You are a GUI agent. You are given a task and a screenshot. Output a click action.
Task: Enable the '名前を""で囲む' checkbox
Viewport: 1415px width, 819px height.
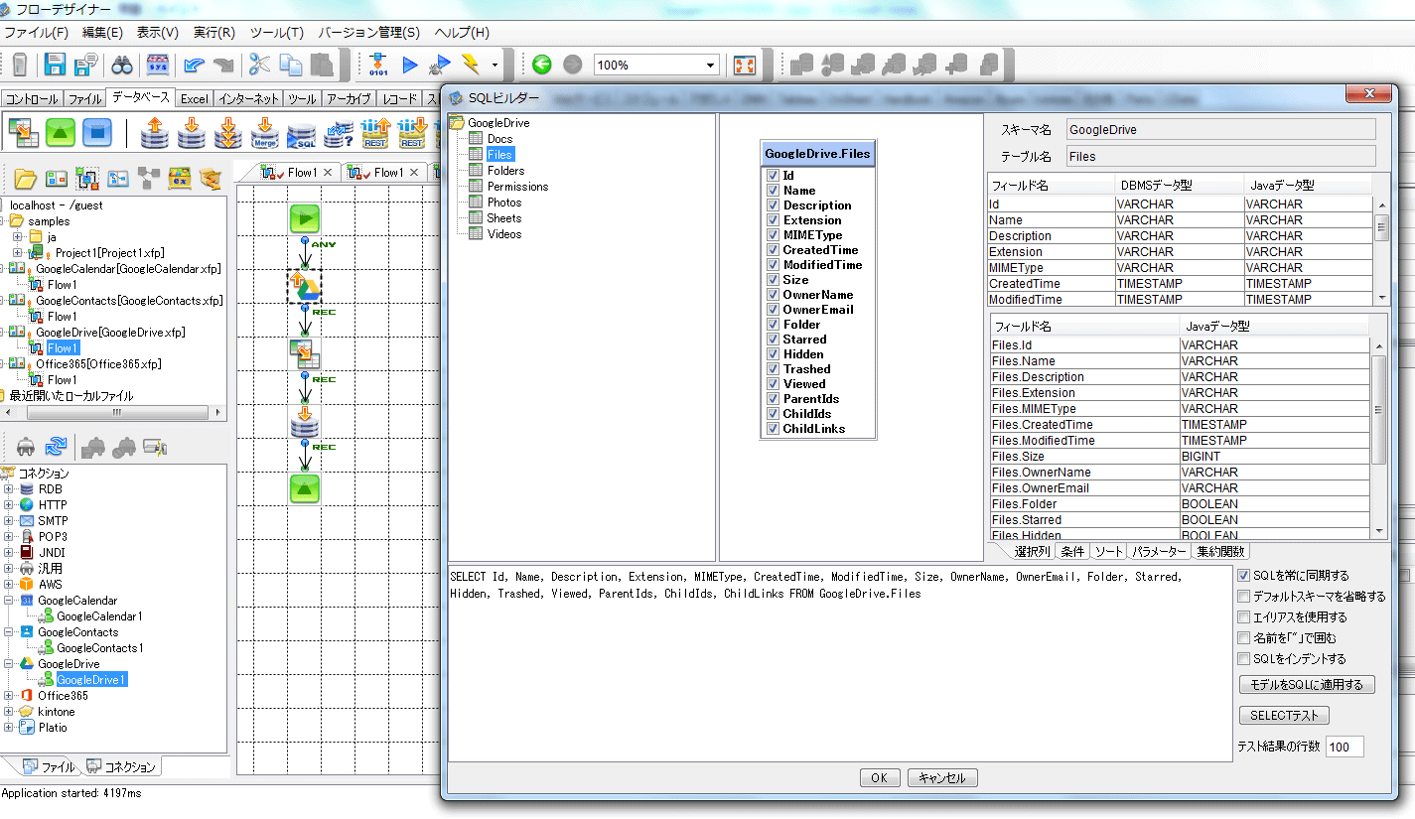point(1243,638)
